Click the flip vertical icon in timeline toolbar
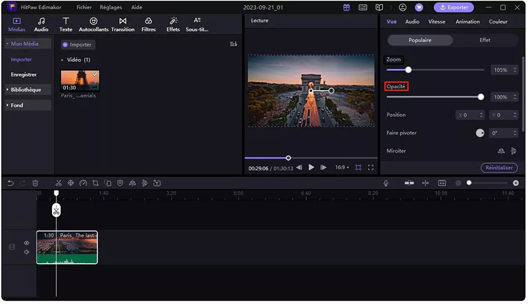This screenshot has height=304, width=528. pos(145,184)
